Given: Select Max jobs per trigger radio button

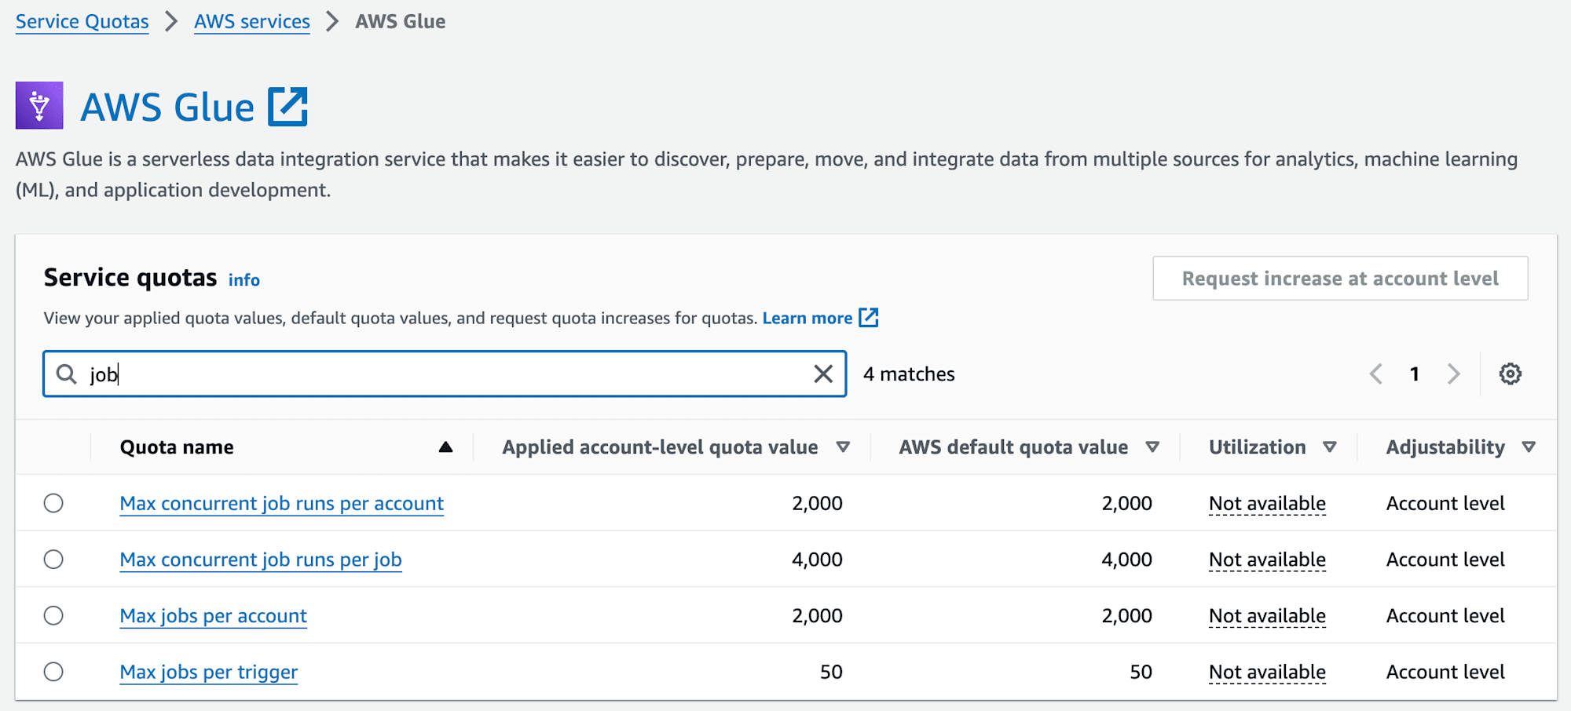Looking at the screenshot, I should [x=53, y=672].
